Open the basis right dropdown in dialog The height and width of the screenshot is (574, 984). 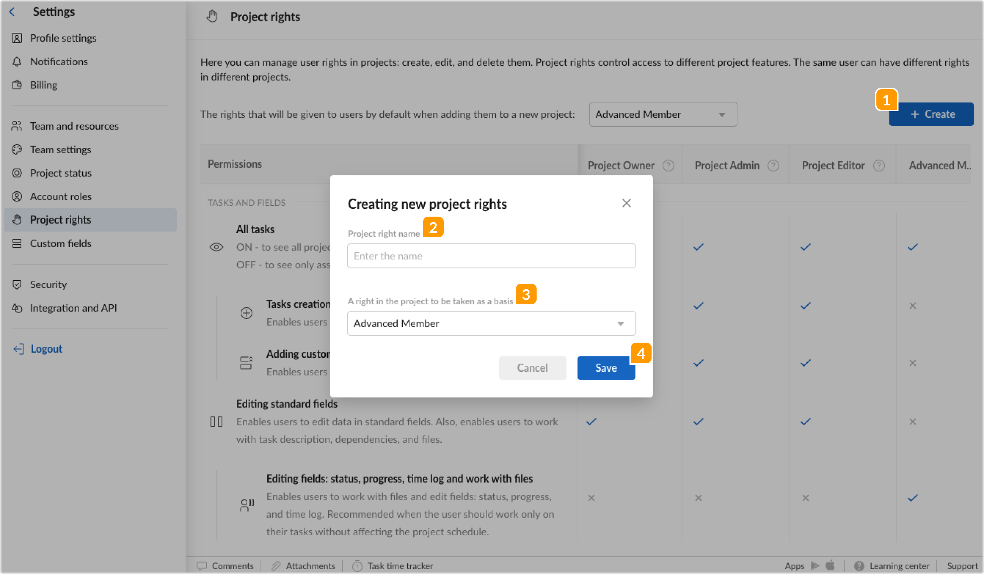(x=491, y=323)
